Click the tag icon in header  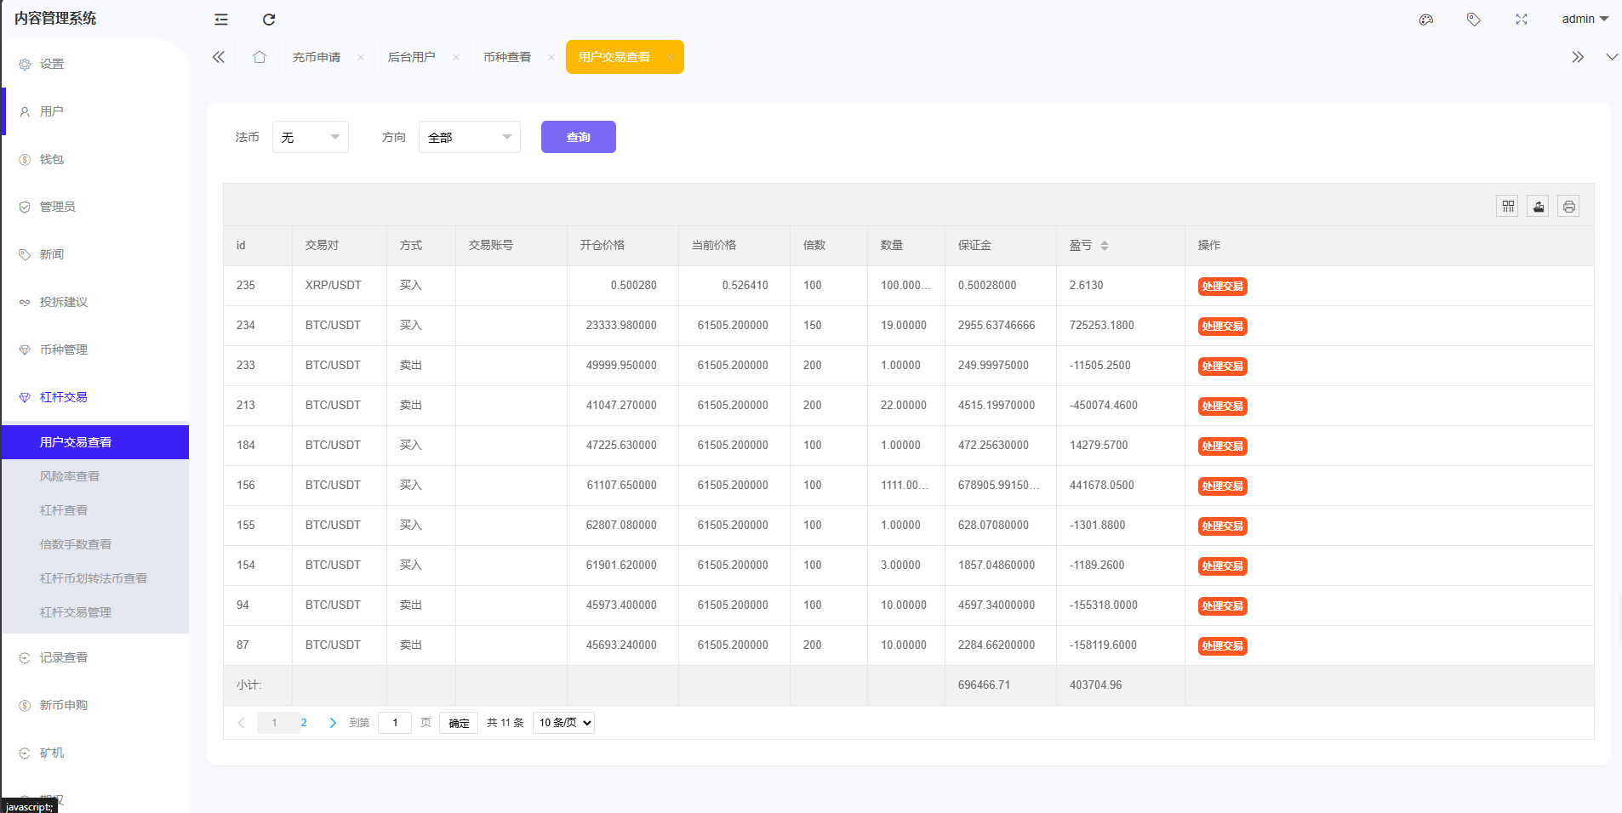click(1474, 20)
